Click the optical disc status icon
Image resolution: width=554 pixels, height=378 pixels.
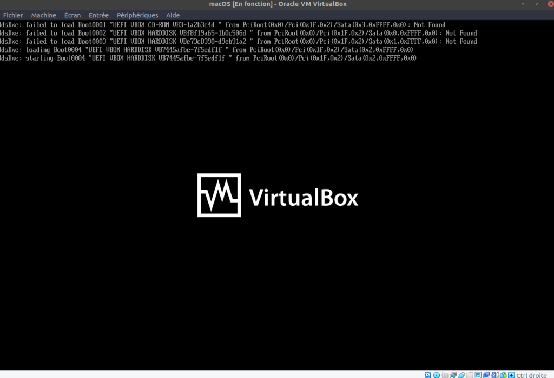tap(436, 374)
